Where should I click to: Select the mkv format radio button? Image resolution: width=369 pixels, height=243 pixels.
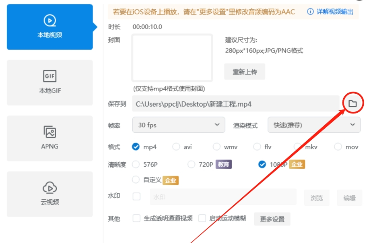(298, 147)
